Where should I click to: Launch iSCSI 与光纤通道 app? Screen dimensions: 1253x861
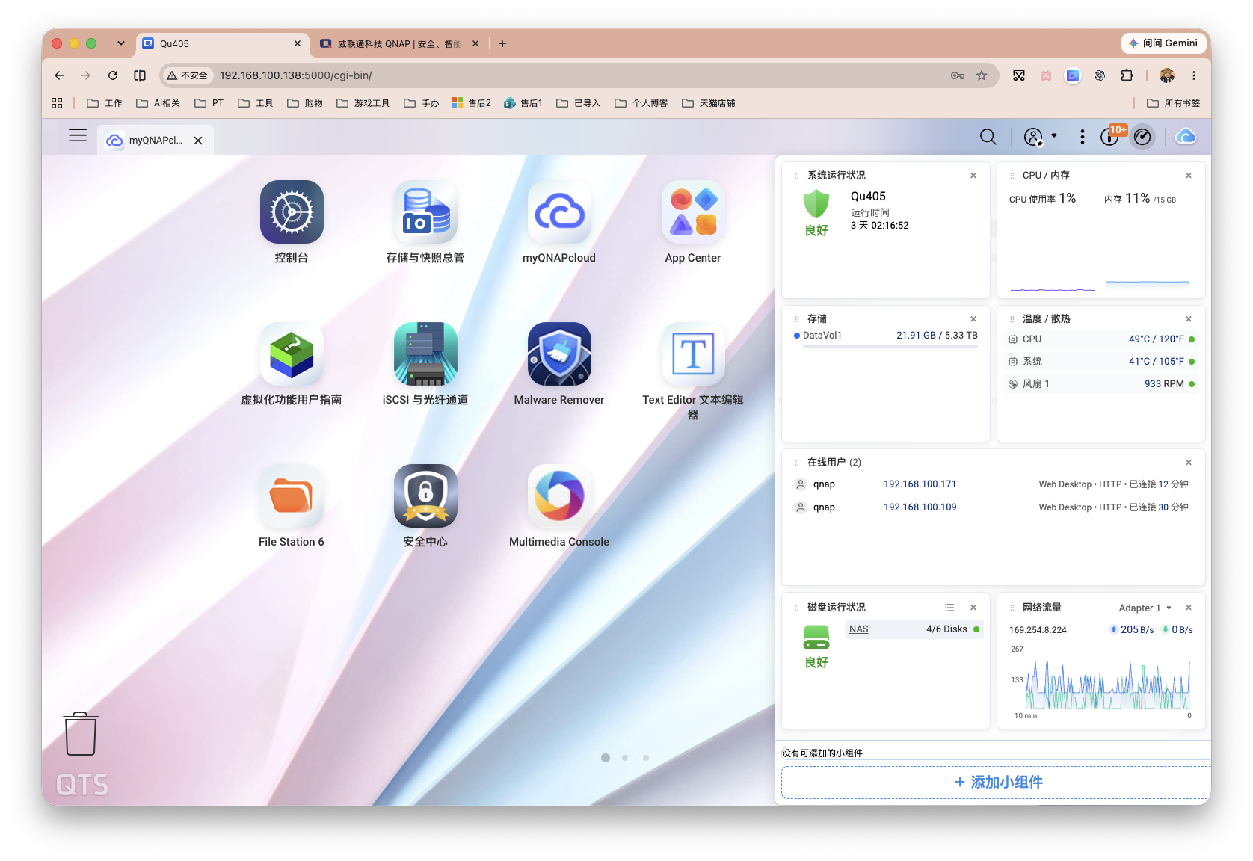(425, 354)
